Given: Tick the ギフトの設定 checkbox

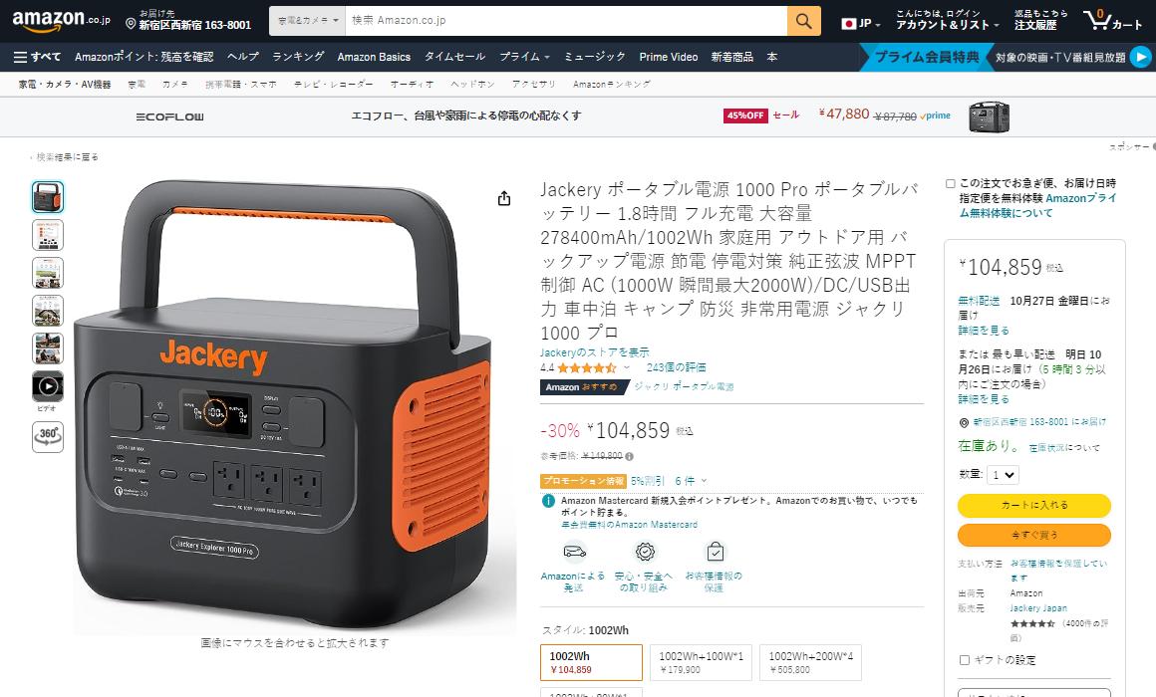Looking at the screenshot, I should pos(965,660).
